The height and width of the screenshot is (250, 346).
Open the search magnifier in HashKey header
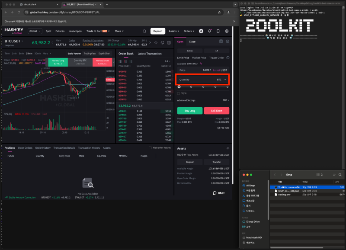pos(144,31)
